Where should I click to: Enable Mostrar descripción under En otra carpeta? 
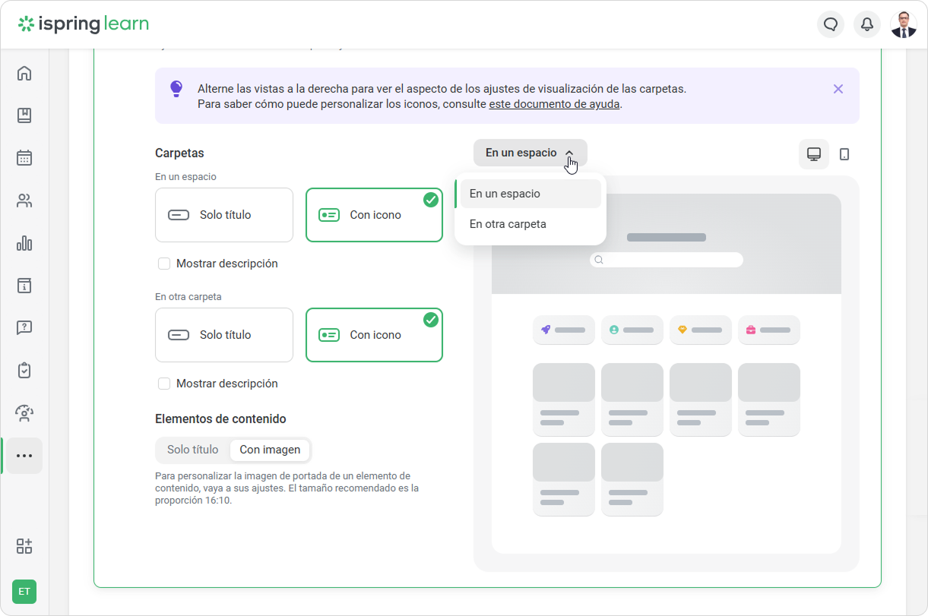tap(164, 384)
